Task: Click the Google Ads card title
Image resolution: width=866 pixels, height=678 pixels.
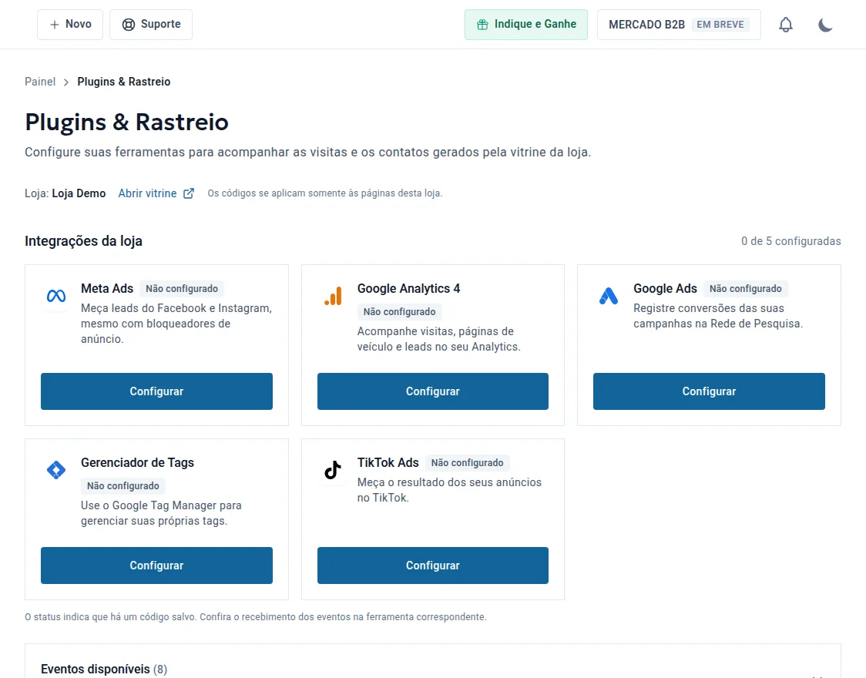Action: (665, 289)
